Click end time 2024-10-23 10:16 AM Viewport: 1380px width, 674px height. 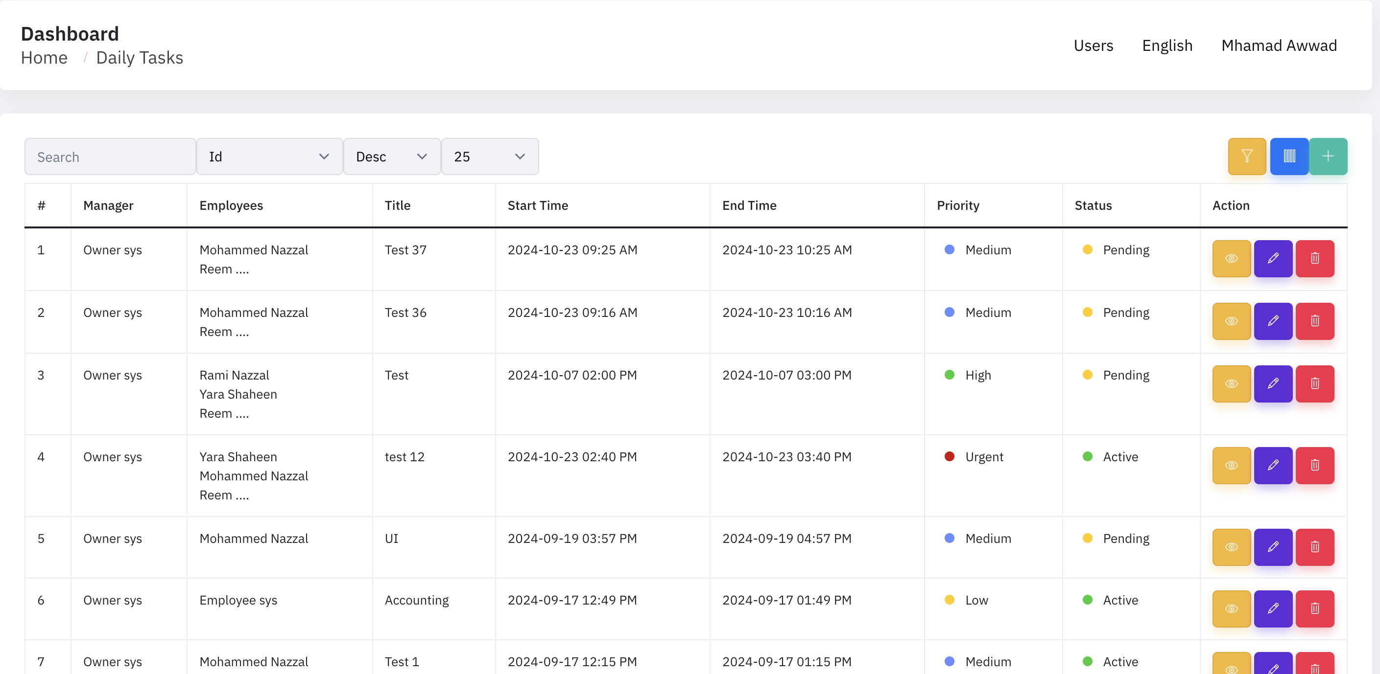pyautogui.click(x=787, y=313)
